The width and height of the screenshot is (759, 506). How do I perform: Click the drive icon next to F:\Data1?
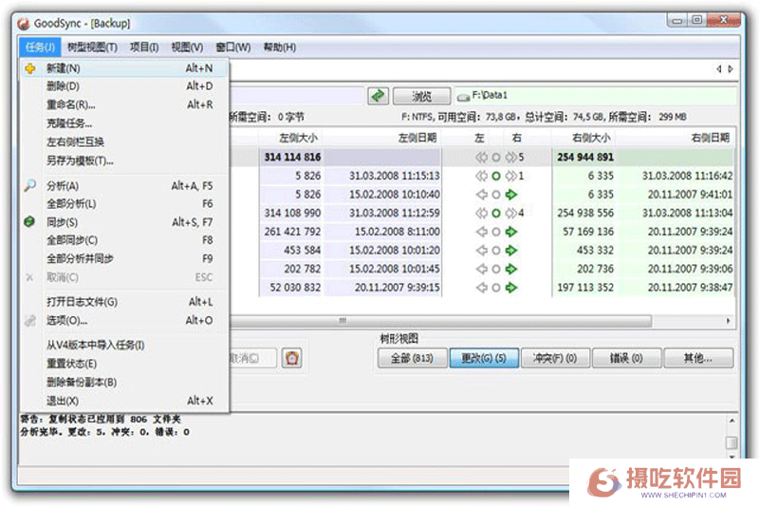tap(462, 96)
